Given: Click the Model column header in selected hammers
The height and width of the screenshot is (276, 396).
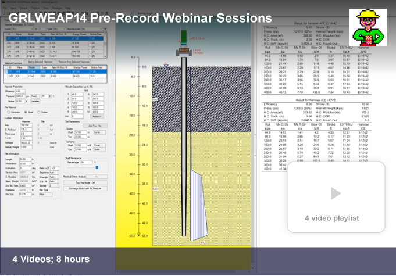Looking at the screenshot, I should 34,67.
